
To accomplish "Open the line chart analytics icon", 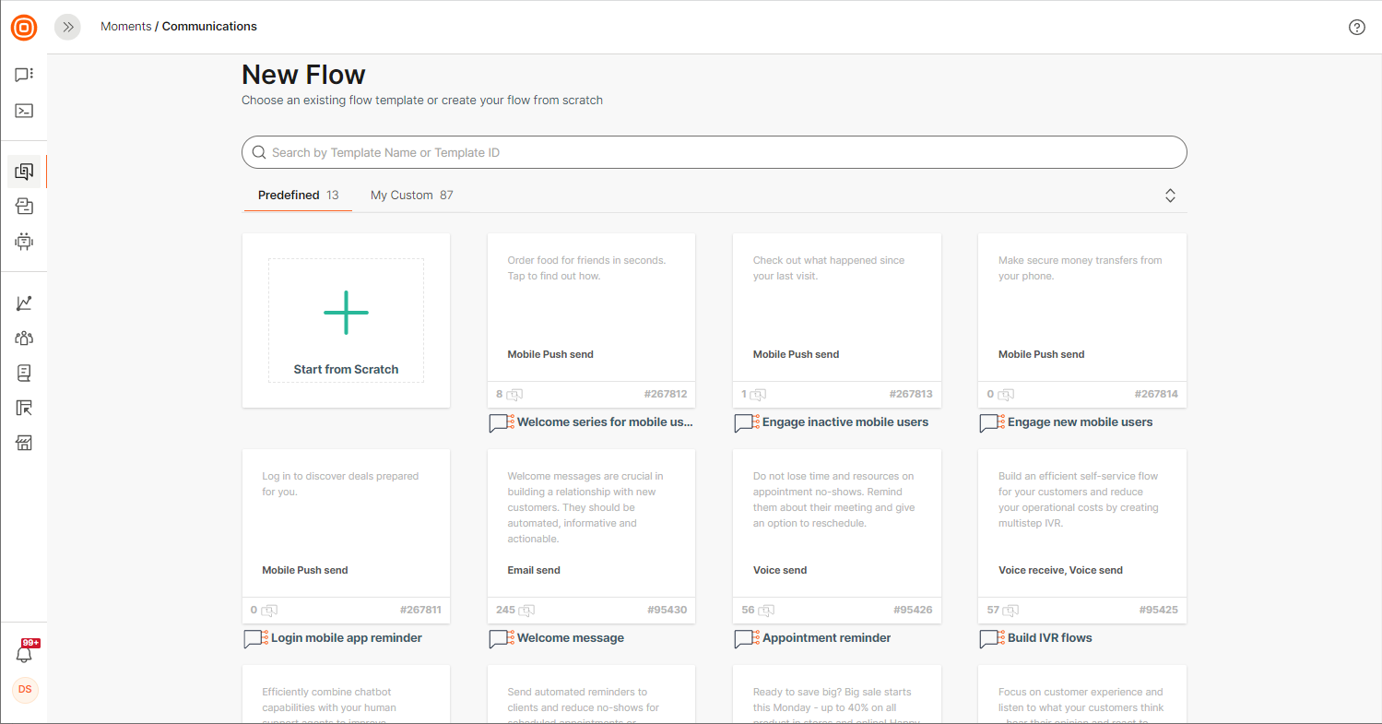I will (x=24, y=303).
